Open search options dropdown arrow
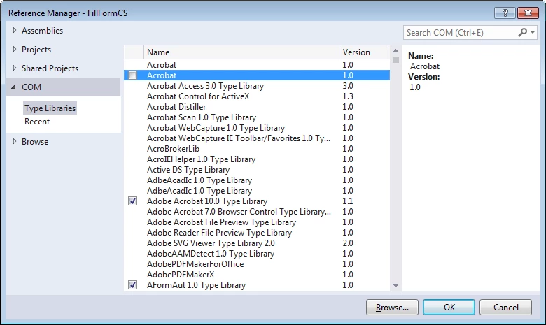This screenshot has height=325, width=546. (x=533, y=32)
